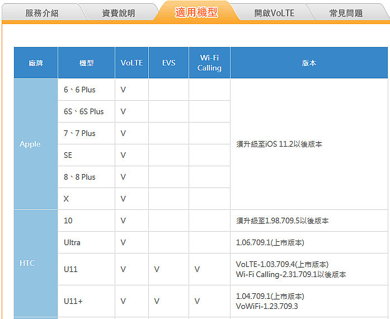390x319 pixels.
Task: Click the EVS V mark for U11
Action: coord(157,269)
